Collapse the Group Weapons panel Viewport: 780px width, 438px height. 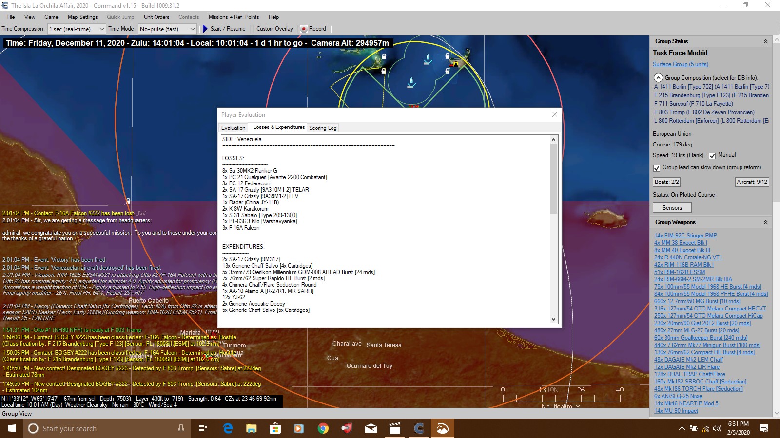pos(765,222)
